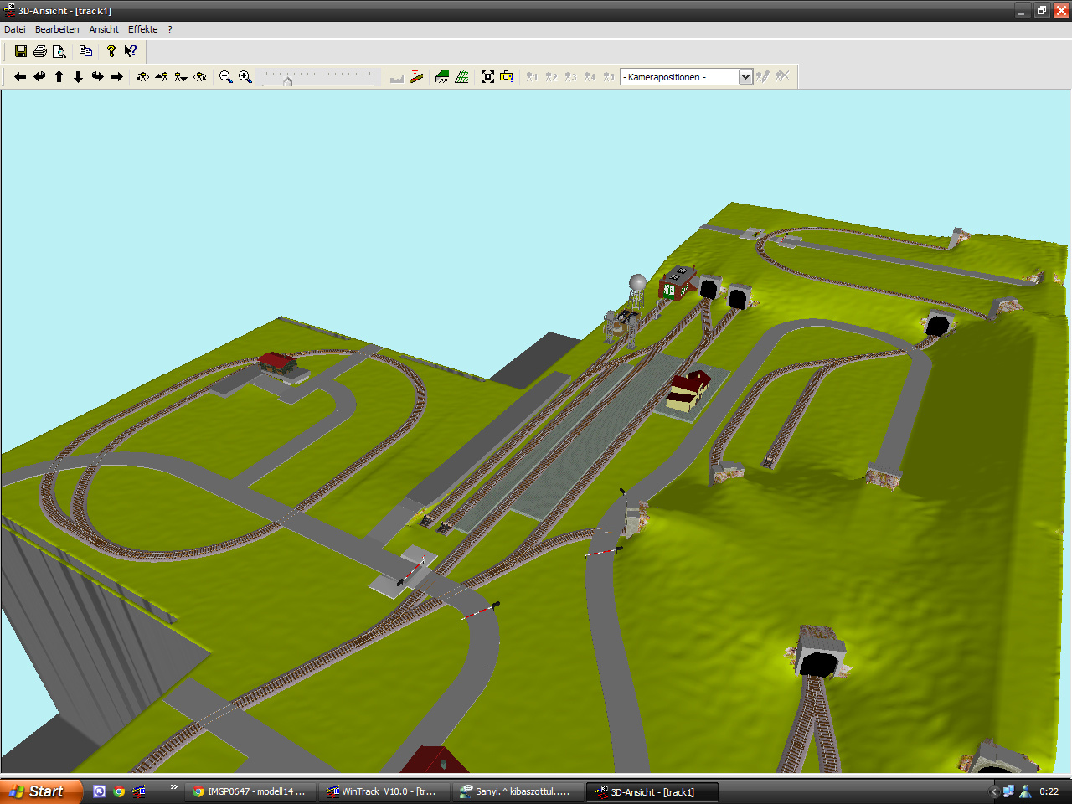Restore down the 3D-Ansicht window

click(x=1042, y=11)
